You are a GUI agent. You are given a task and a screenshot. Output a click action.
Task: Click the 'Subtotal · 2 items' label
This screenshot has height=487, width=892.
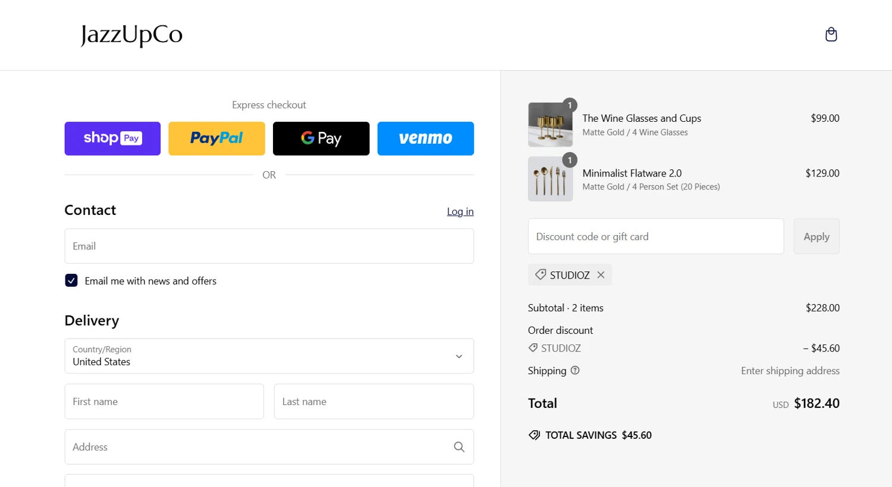566,308
